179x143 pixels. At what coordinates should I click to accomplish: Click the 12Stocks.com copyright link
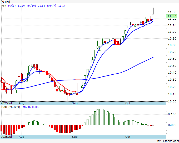(168, 141)
